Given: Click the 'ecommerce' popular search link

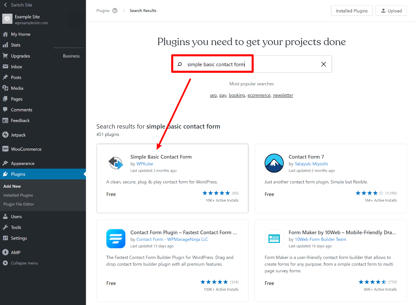Looking at the screenshot, I should [x=259, y=95].
